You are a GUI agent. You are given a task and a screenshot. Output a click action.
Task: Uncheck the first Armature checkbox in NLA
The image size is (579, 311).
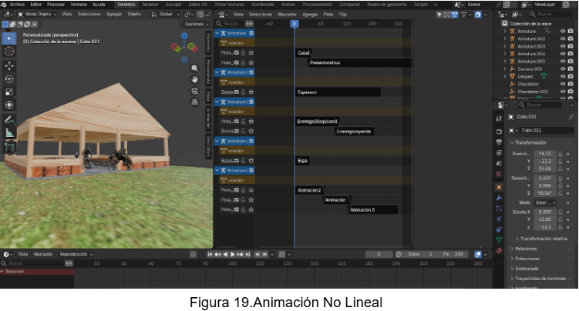coord(251,33)
